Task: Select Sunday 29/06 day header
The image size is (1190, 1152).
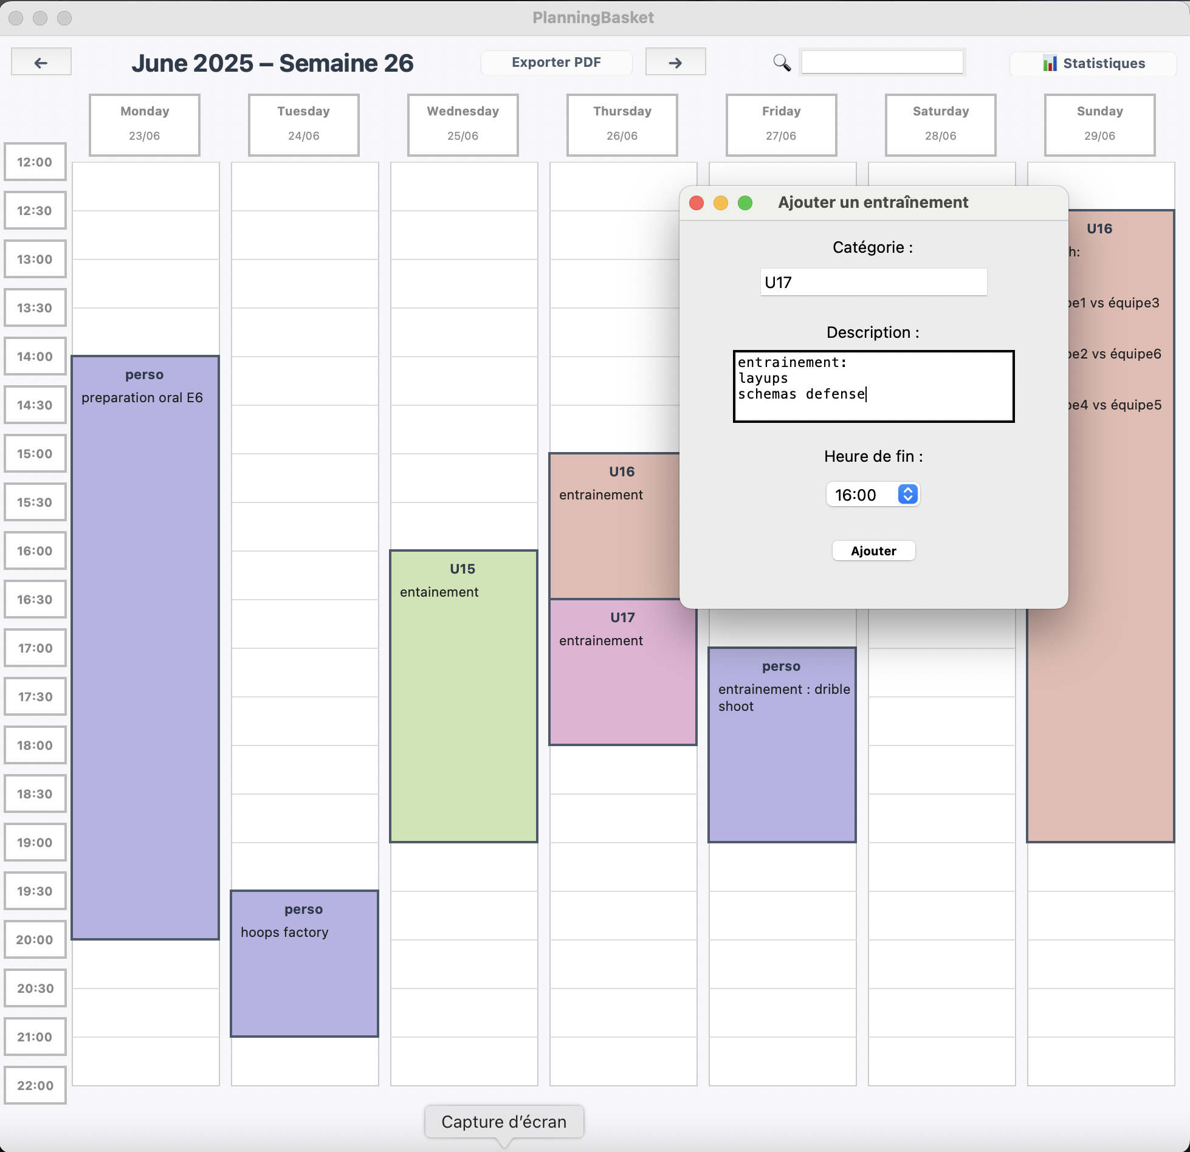Action: 1100,125
